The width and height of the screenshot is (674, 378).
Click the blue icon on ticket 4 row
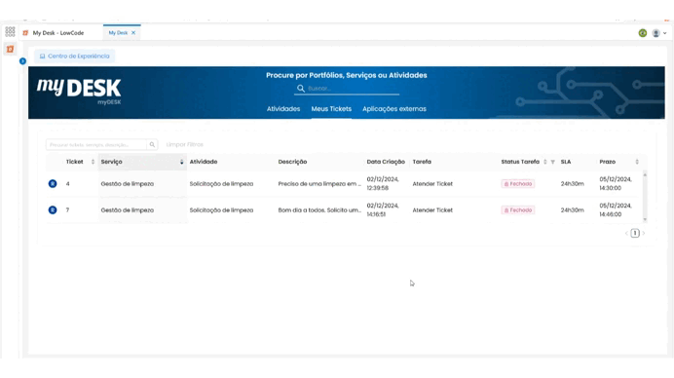tap(53, 183)
